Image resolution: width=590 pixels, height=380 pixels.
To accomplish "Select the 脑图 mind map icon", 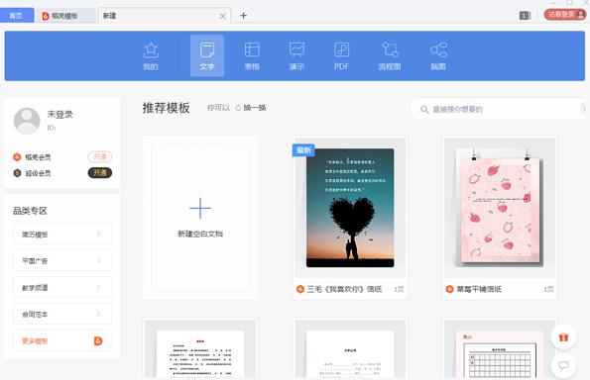I will point(438,56).
